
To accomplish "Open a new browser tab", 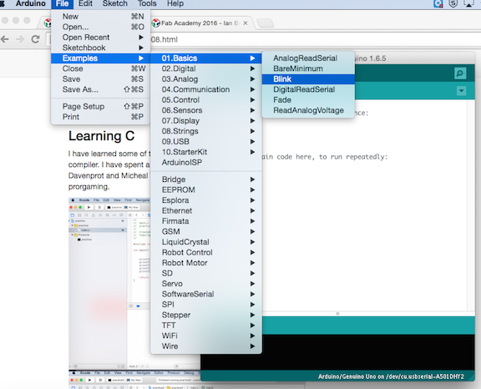I will [x=265, y=23].
